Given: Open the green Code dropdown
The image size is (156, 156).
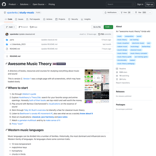Looking at the screenshot, I should (108, 27).
